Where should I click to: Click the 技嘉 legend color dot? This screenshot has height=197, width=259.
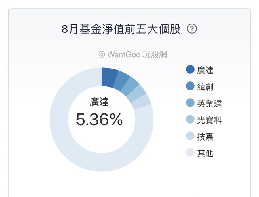[190, 137]
